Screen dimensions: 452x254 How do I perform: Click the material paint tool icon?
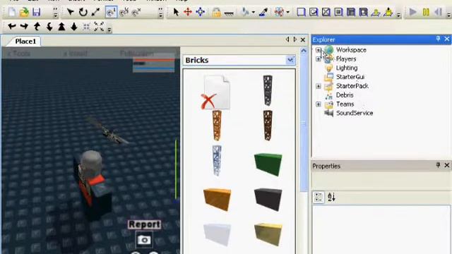click(245, 12)
